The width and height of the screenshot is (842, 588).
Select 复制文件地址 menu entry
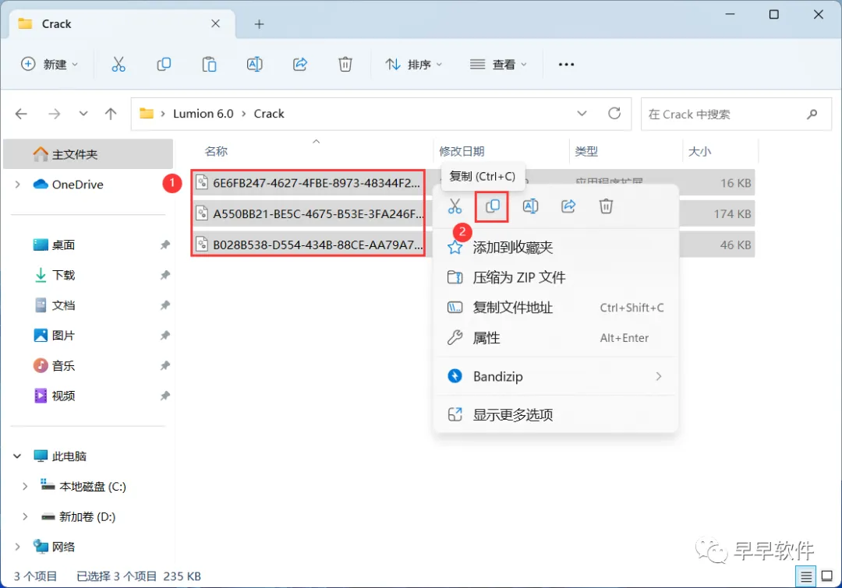pyautogui.click(x=556, y=308)
